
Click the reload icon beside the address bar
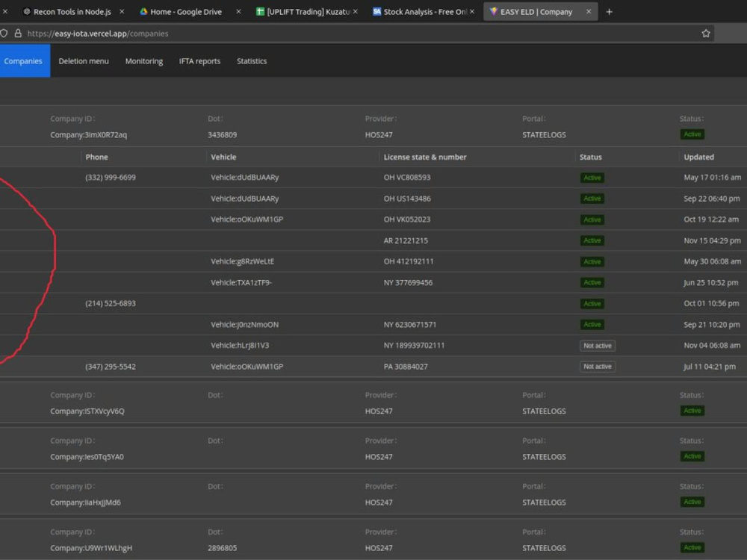tap(4, 33)
